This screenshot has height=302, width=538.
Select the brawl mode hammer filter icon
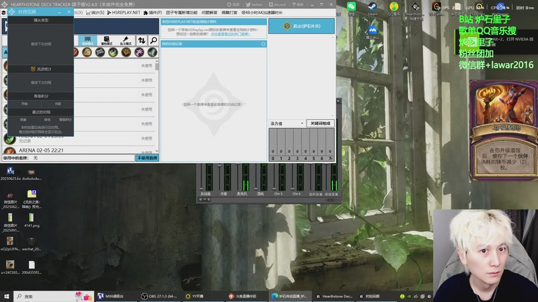pos(126,40)
